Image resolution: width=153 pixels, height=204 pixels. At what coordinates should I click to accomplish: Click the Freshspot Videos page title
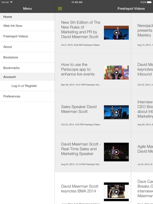[131, 8]
